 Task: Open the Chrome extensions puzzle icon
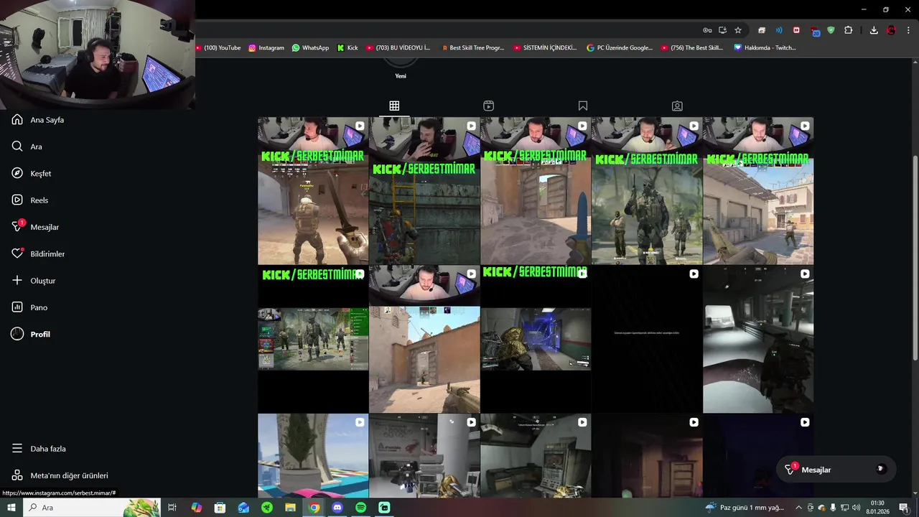click(849, 30)
